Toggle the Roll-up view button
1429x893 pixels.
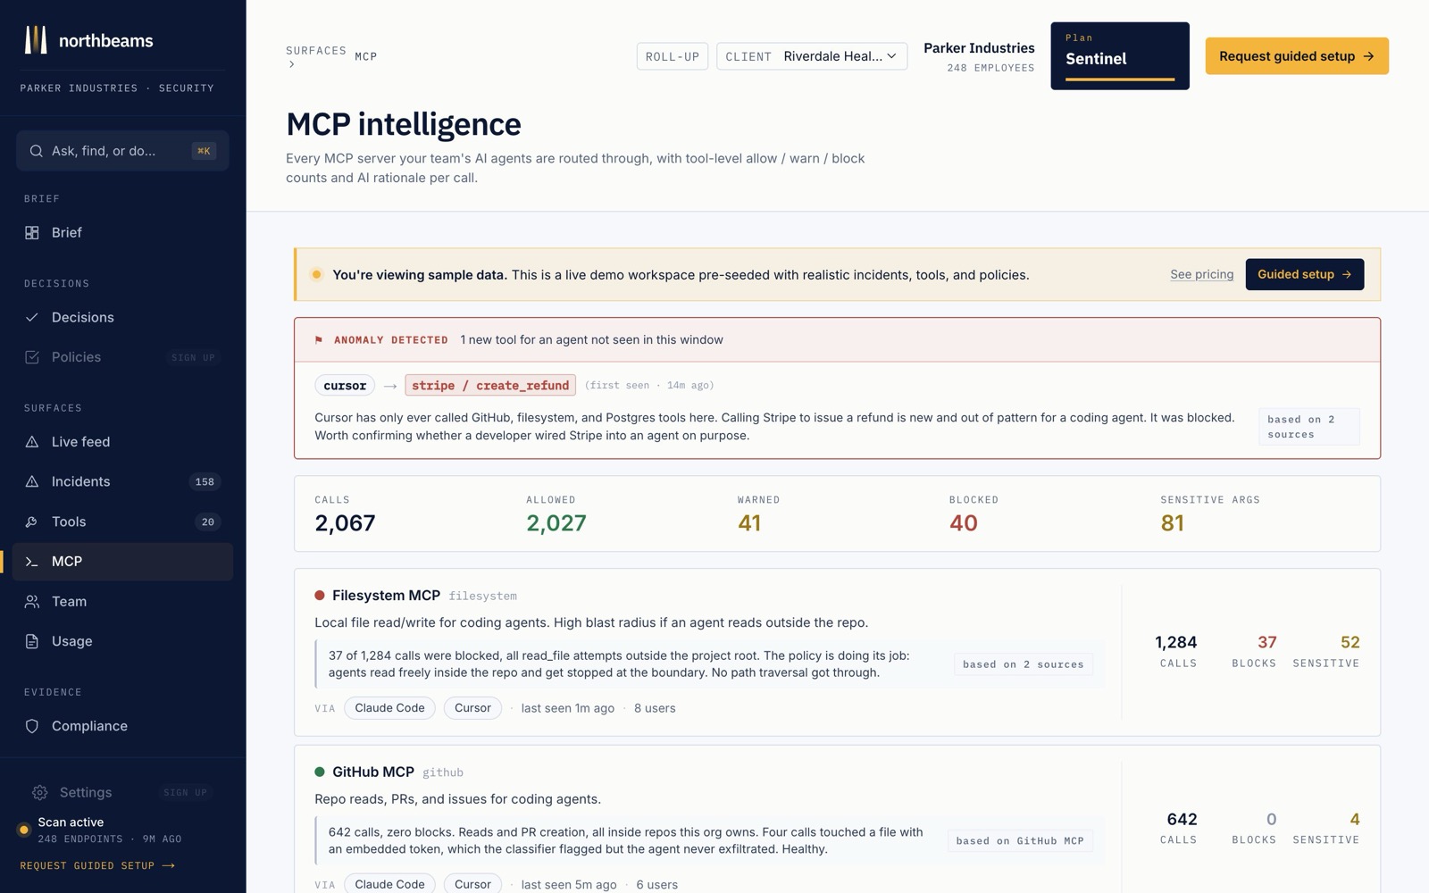coord(673,56)
